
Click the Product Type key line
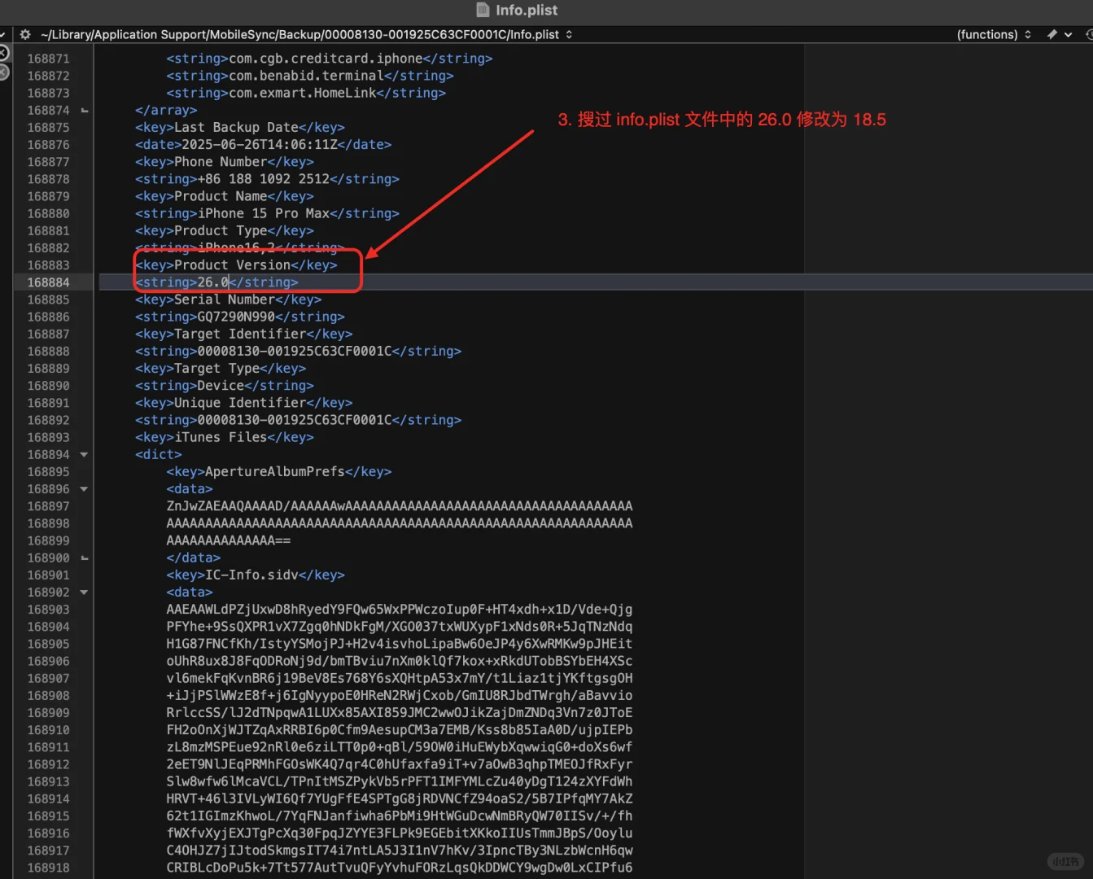[x=225, y=231]
